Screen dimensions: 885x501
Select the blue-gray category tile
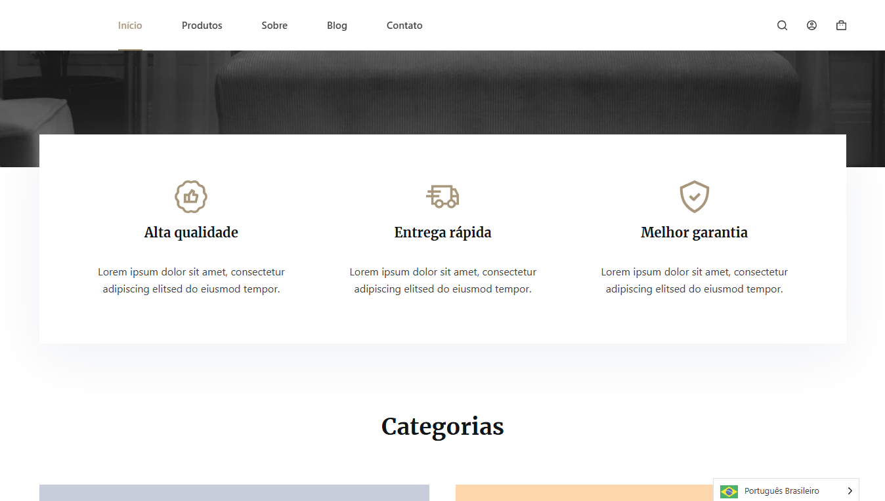pyautogui.click(x=234, y=492)
